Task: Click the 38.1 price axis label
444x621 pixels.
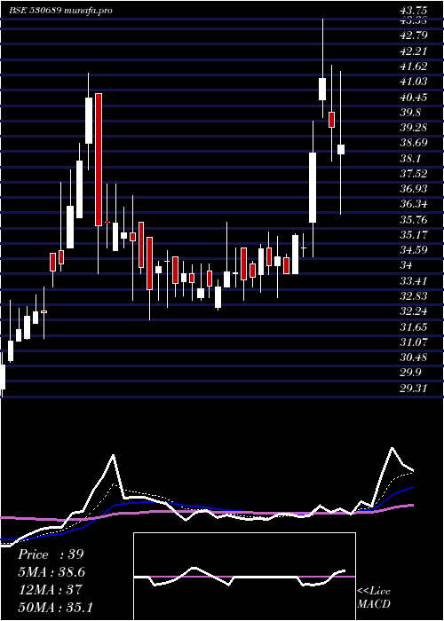Action: (x=410, y=159)
